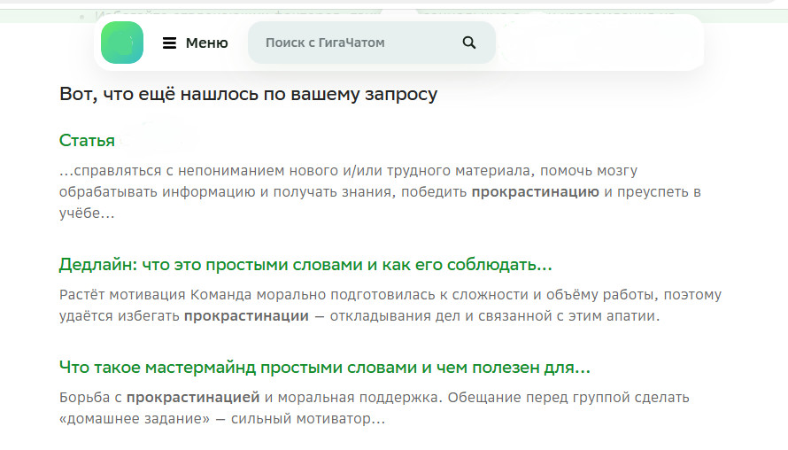Open the Дедлайн article link
The height and width of the screenshot is (450, 788).
[305, 265]
